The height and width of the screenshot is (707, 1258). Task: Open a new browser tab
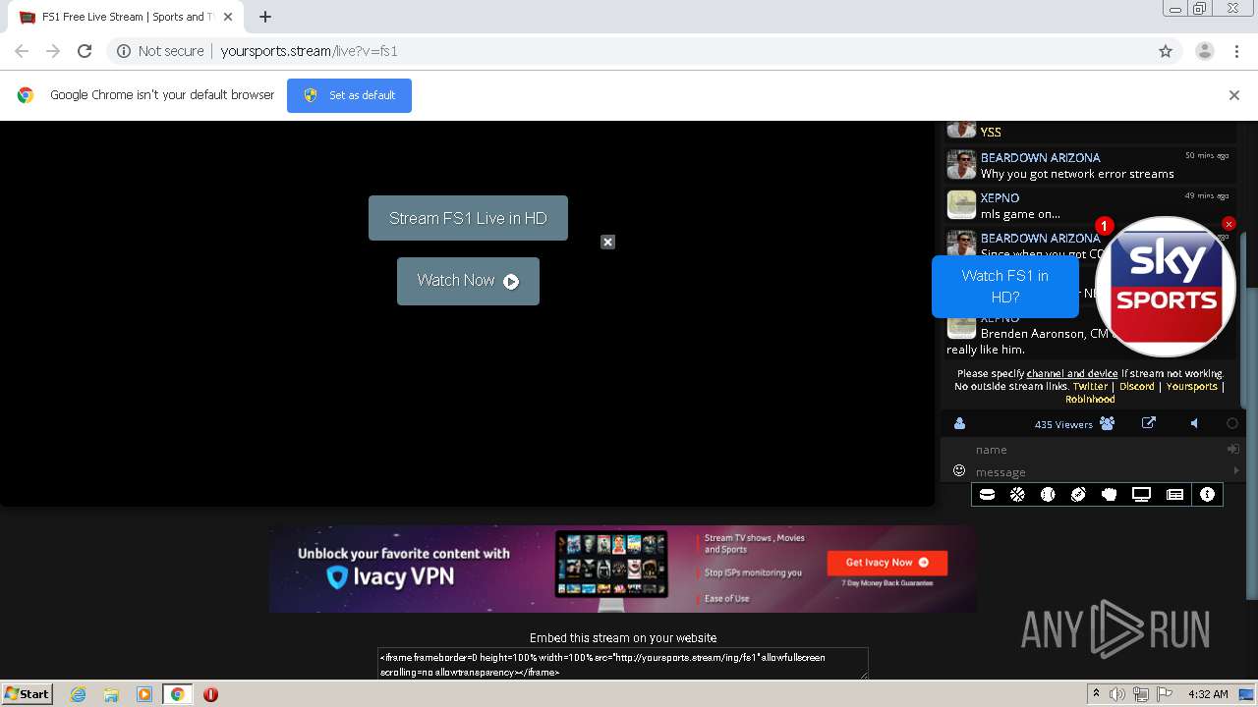coord(264,17)
